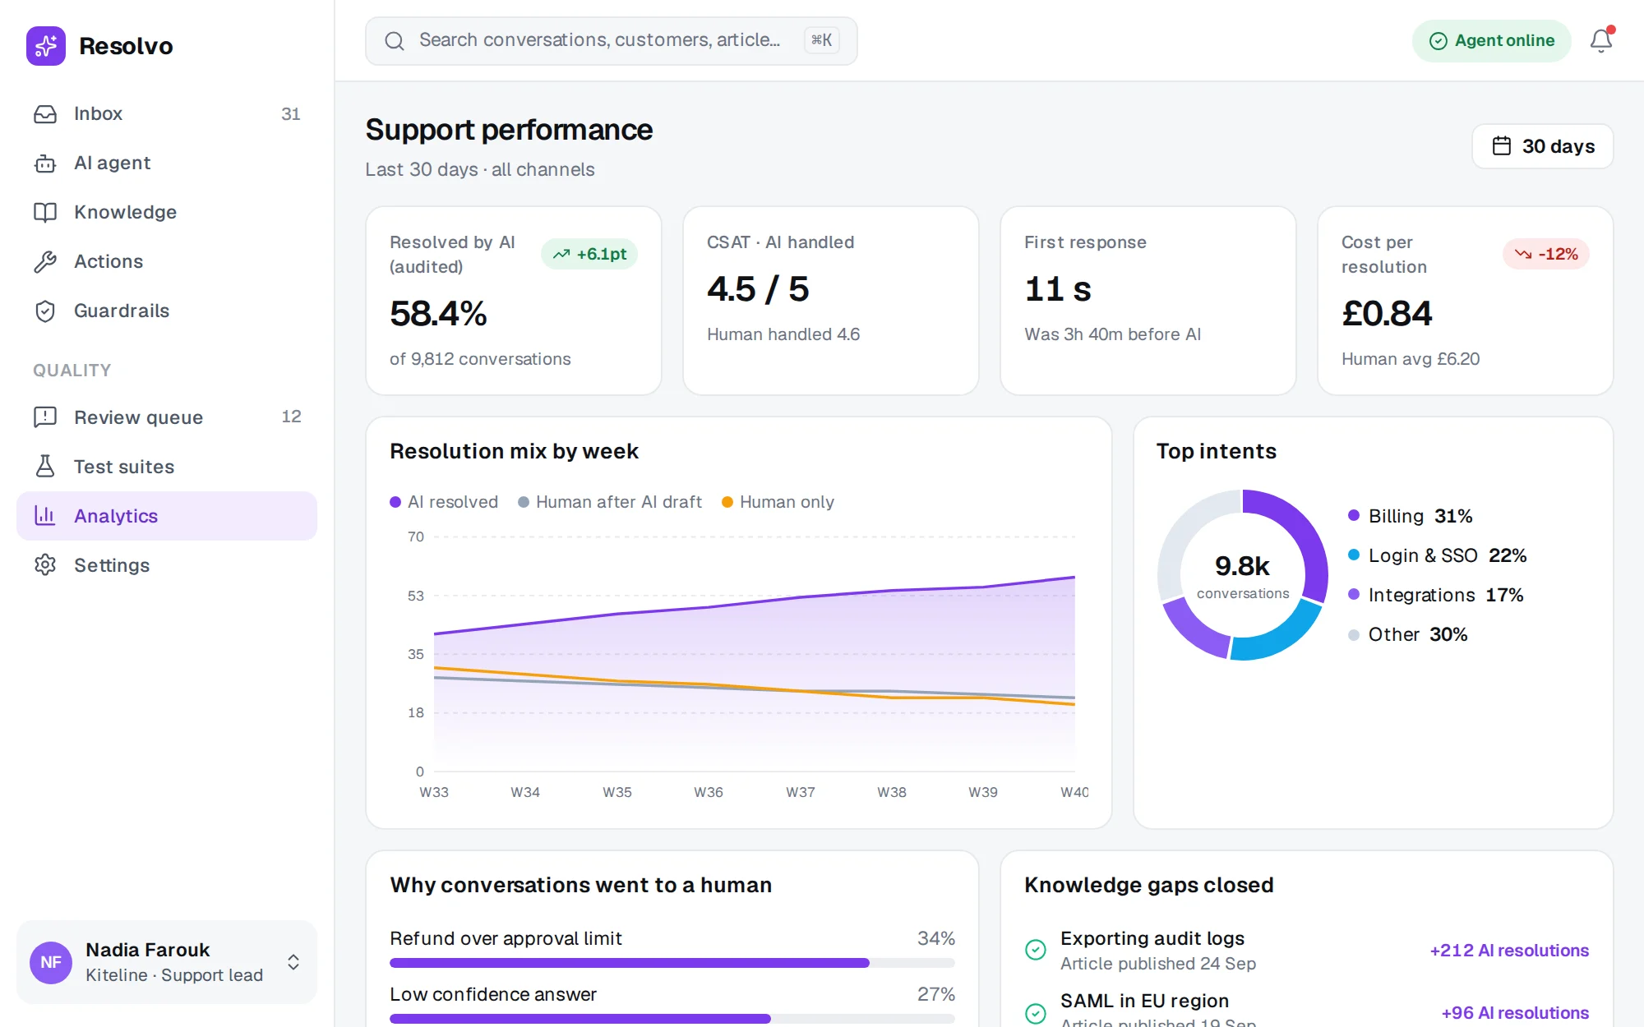Click the 58.4% resolved value

[438, 314]
